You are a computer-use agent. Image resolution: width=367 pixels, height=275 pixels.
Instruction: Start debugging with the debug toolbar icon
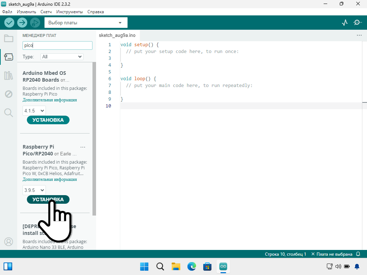[x=35, y=23]
